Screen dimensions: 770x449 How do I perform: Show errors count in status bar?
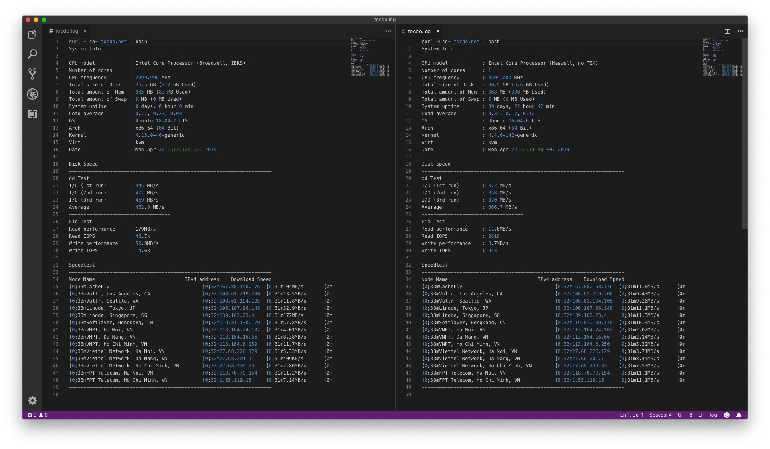click(32, 415)
